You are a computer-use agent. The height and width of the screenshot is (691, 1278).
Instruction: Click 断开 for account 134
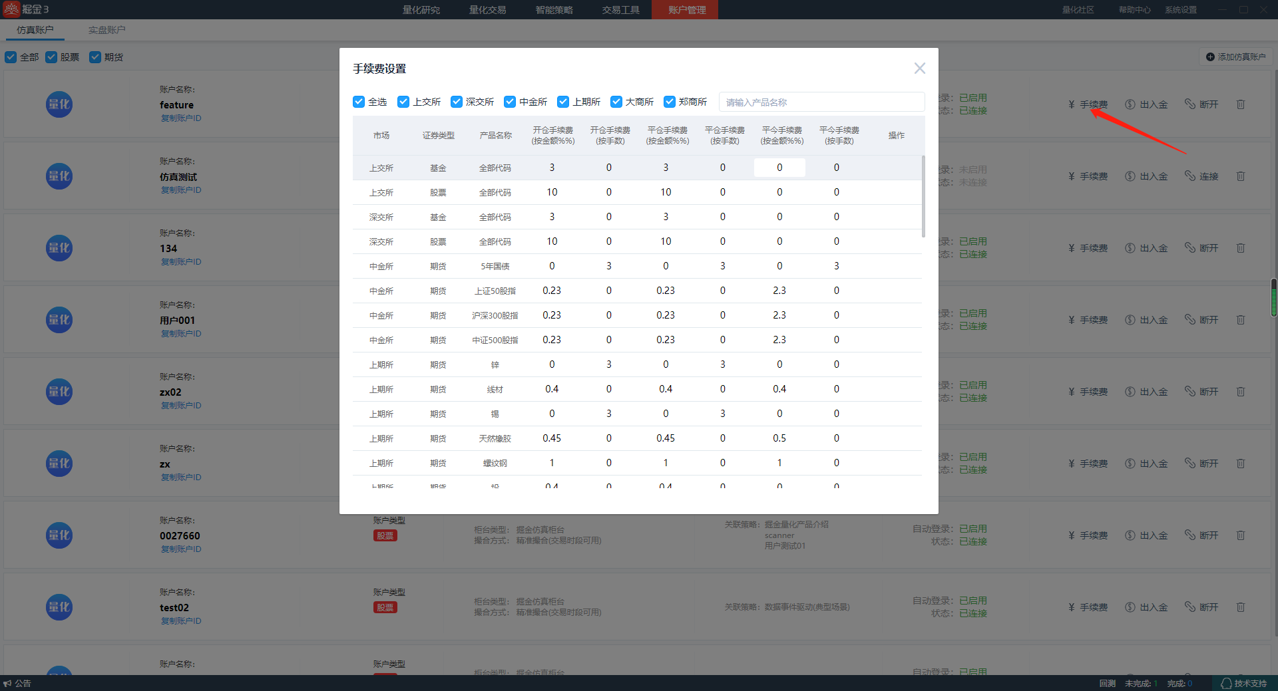pyautogui.click(x=1201, y=248)
